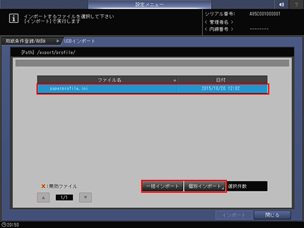Click the red X invalid file marker

[43, 186]
